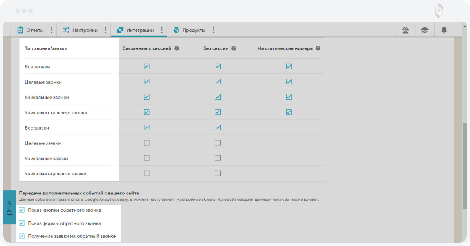470x246 pixels.
Task: Uncheck Уникальные звонки in На статические номера
Action: pyautogui.click(x=289, y=97)
